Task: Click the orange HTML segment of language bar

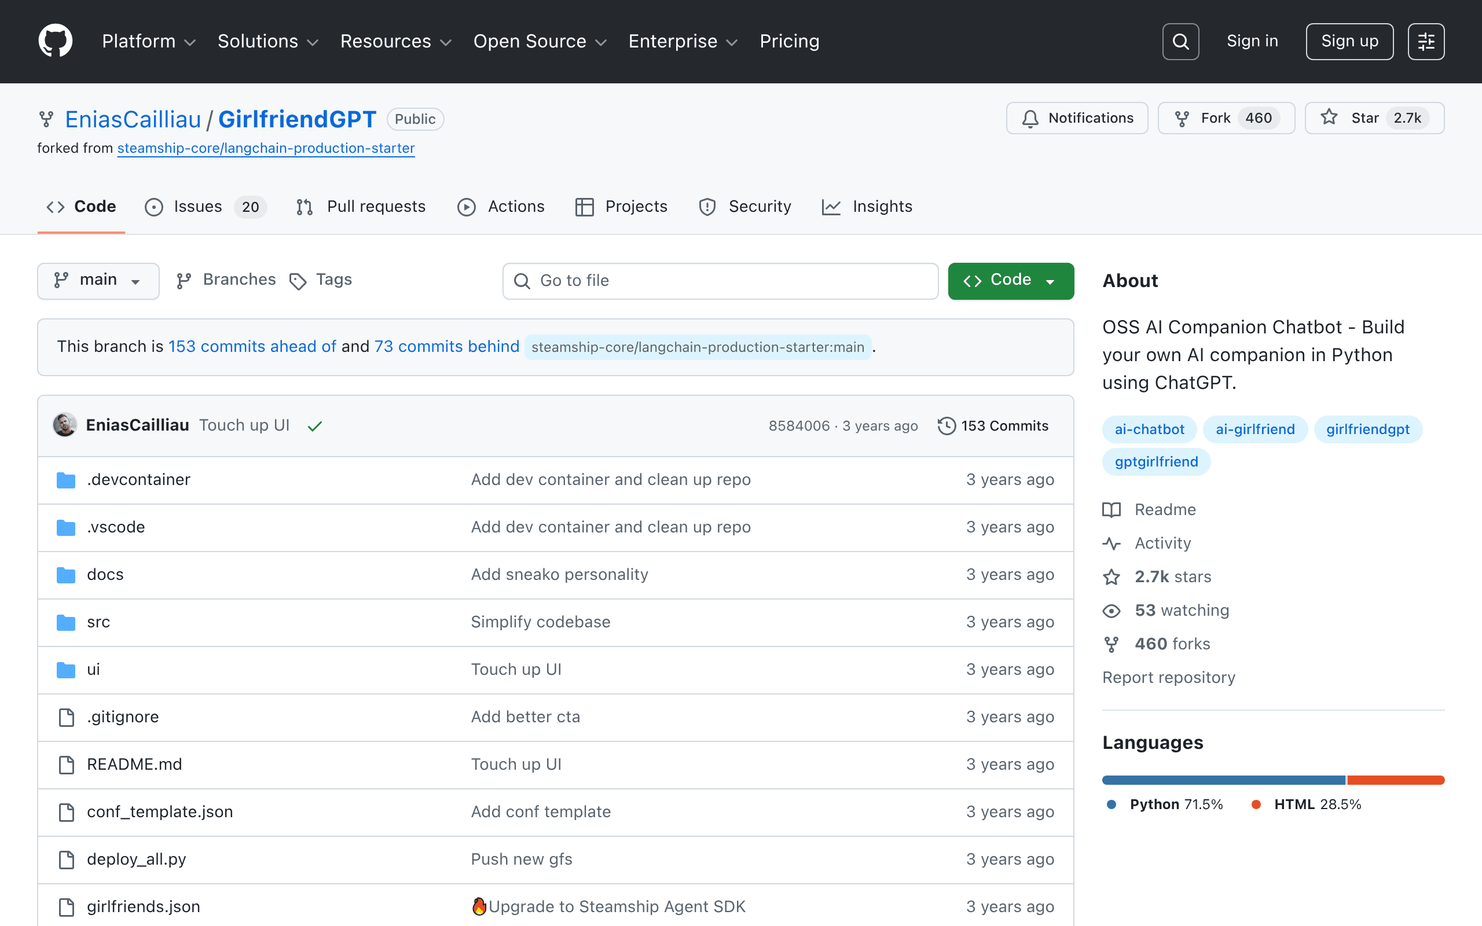Action: click(1396, 780)
